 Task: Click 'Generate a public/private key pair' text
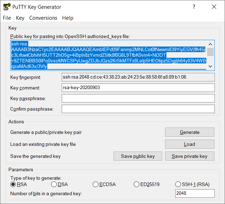[46, 132]
